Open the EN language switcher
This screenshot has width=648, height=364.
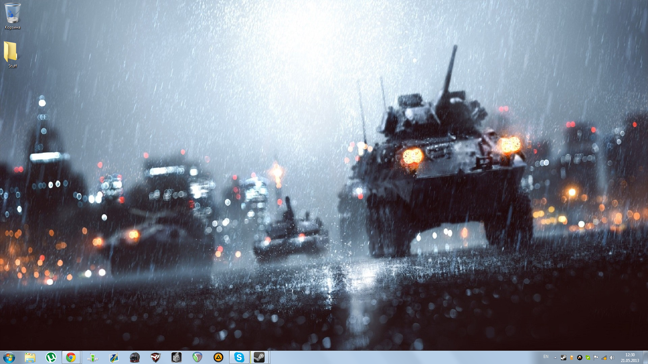(546, 357)
